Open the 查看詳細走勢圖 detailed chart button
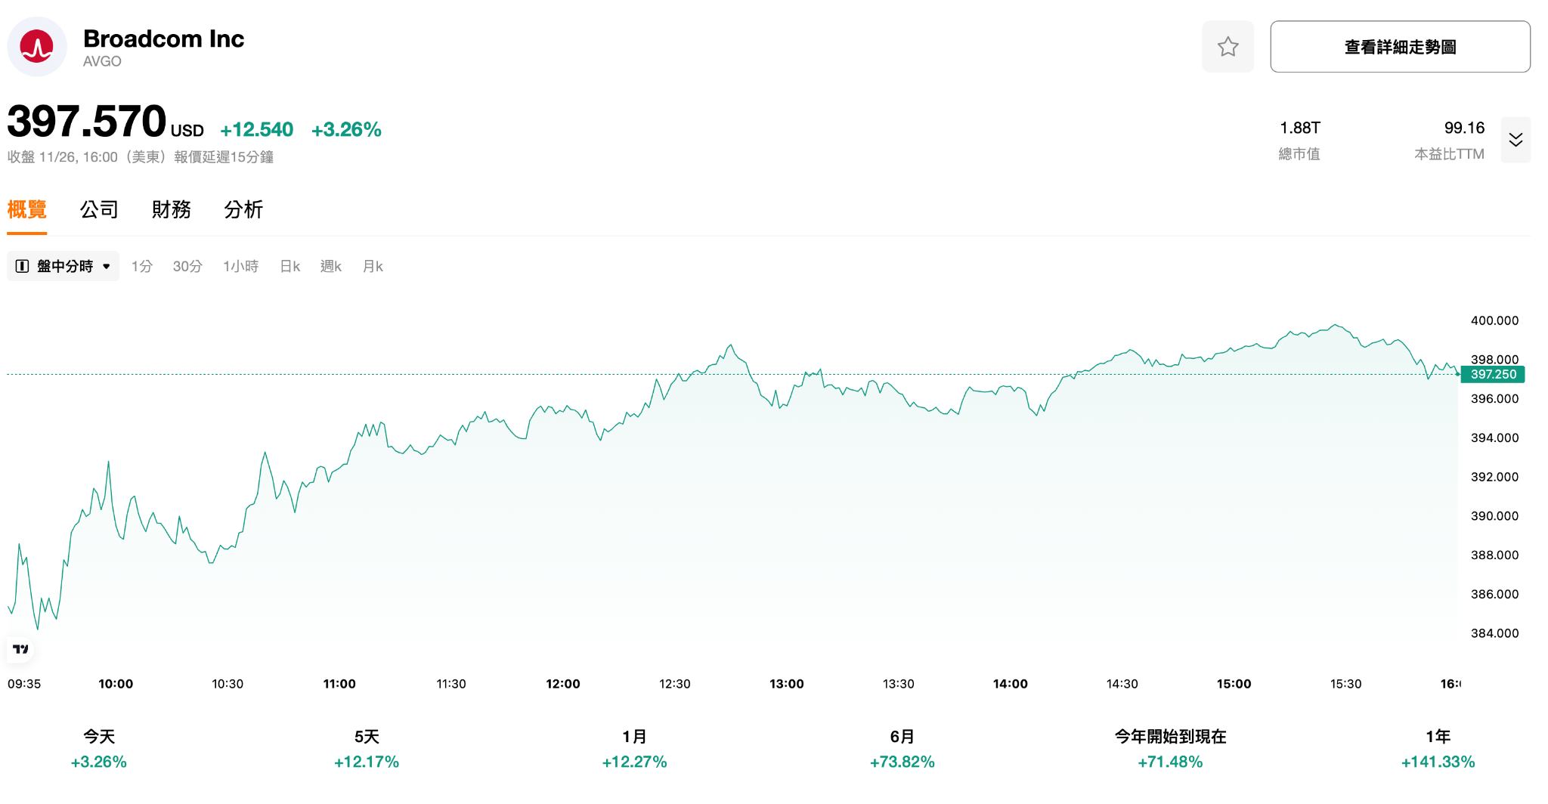1548x804 pixels. pos(1400,47)
